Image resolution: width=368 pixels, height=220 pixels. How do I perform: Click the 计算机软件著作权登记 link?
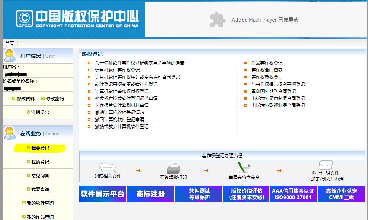tap(117, 70)
